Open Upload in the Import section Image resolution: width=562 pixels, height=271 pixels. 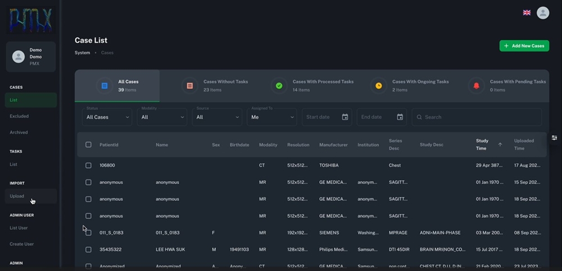[x=17, y=196]
